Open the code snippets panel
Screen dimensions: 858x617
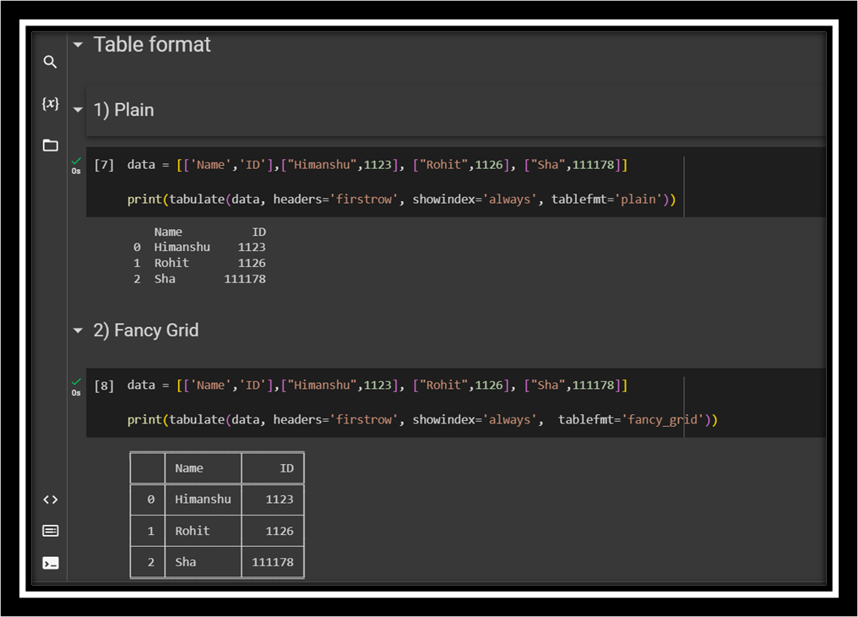tap(50, 500)
